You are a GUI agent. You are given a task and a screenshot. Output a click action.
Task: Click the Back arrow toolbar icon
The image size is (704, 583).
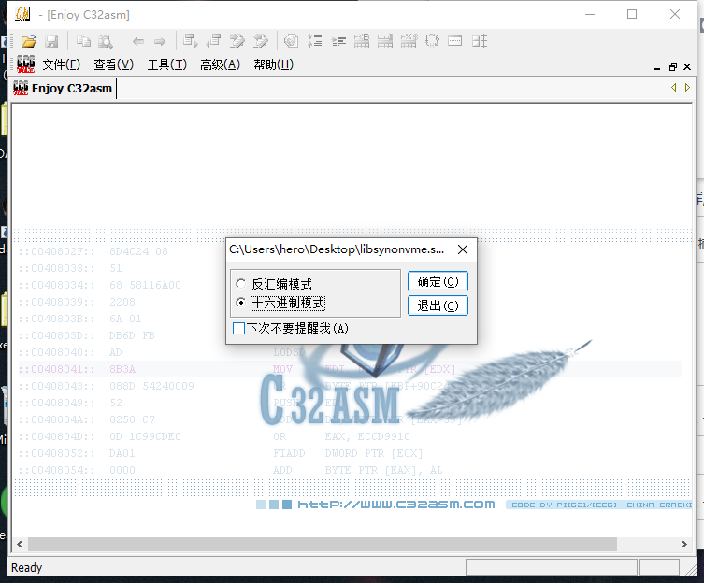click(x=138, y=42)
